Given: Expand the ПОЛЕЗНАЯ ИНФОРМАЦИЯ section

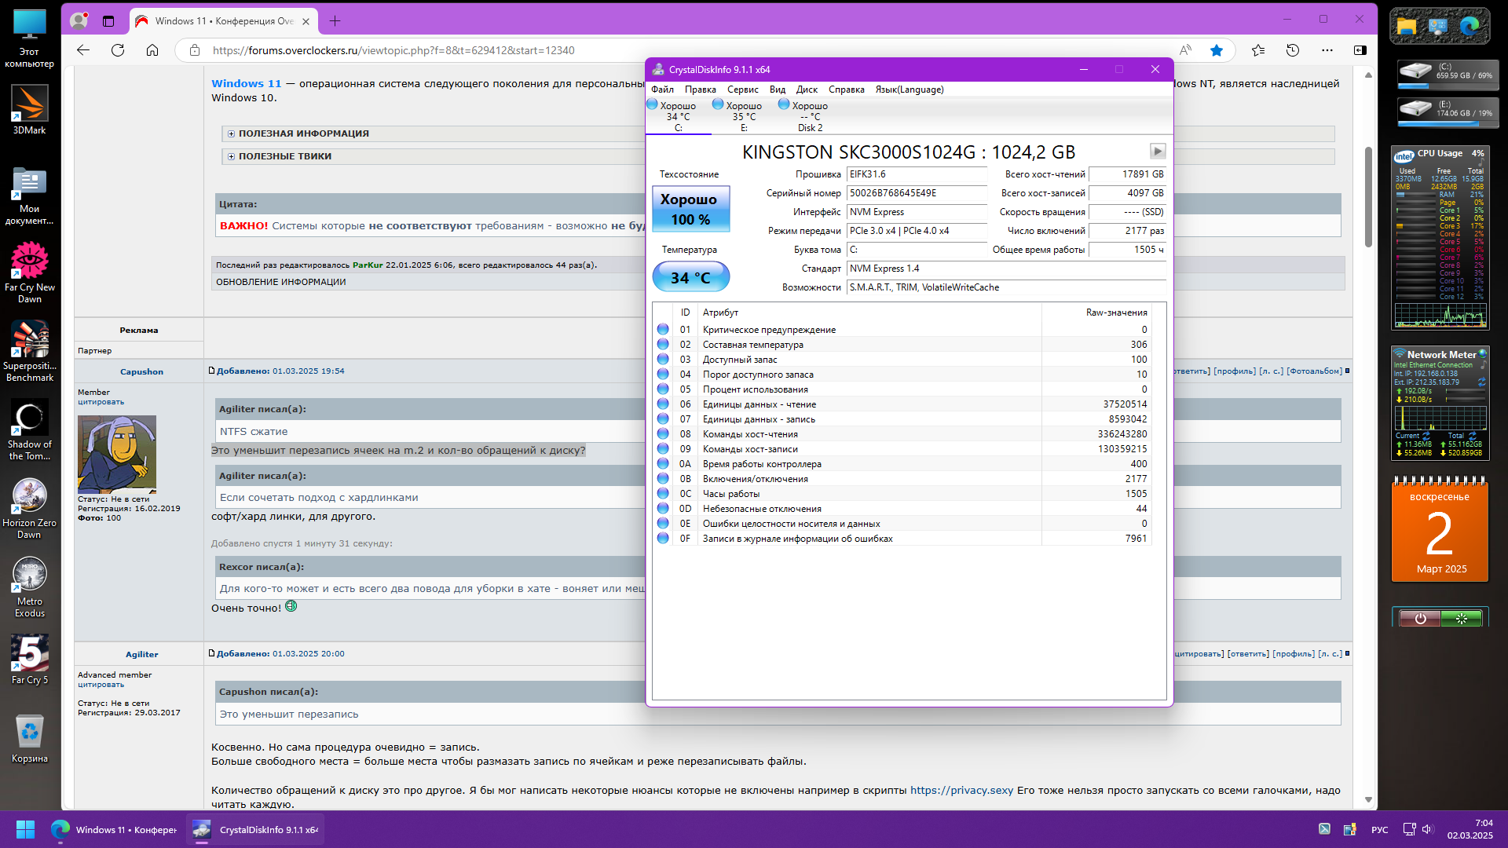Looking at the screenshot, I should pos(231,133).
